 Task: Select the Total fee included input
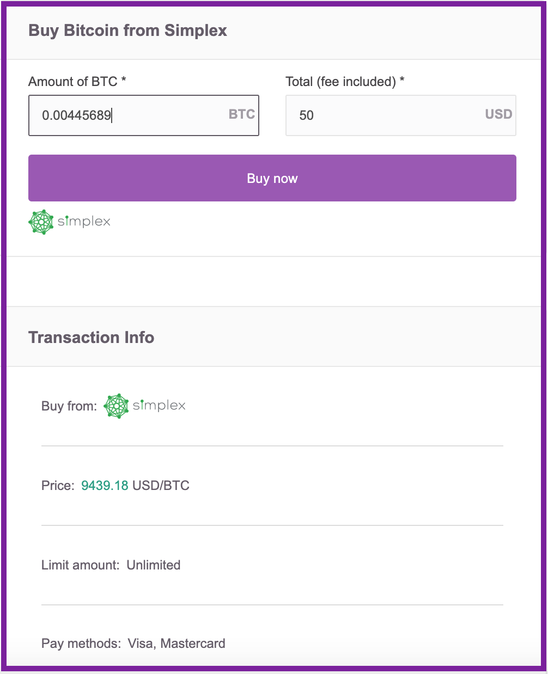tap(400, 115)
